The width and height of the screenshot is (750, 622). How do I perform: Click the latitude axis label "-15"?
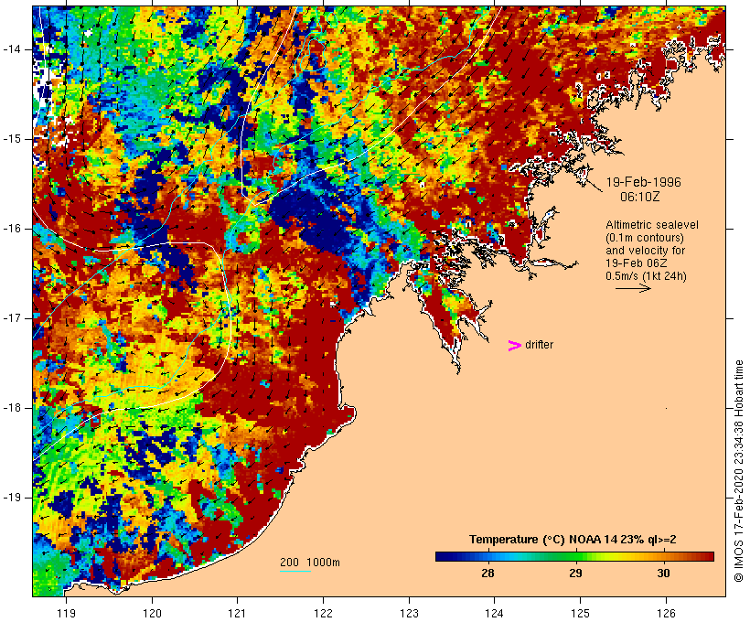tap(11, 139)
